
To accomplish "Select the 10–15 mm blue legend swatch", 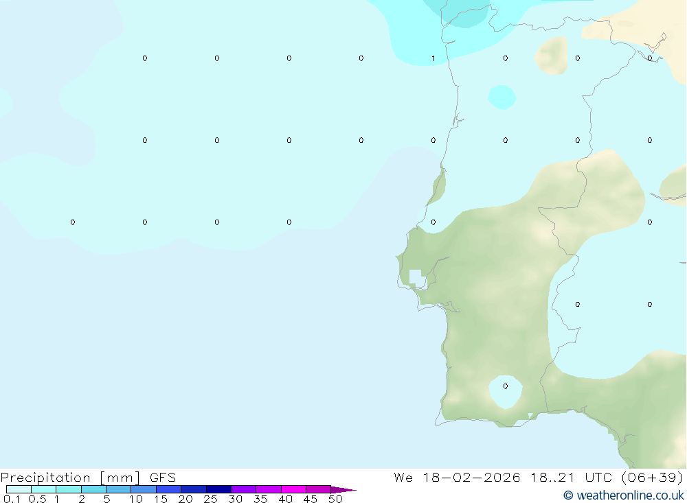I will 144,489.
